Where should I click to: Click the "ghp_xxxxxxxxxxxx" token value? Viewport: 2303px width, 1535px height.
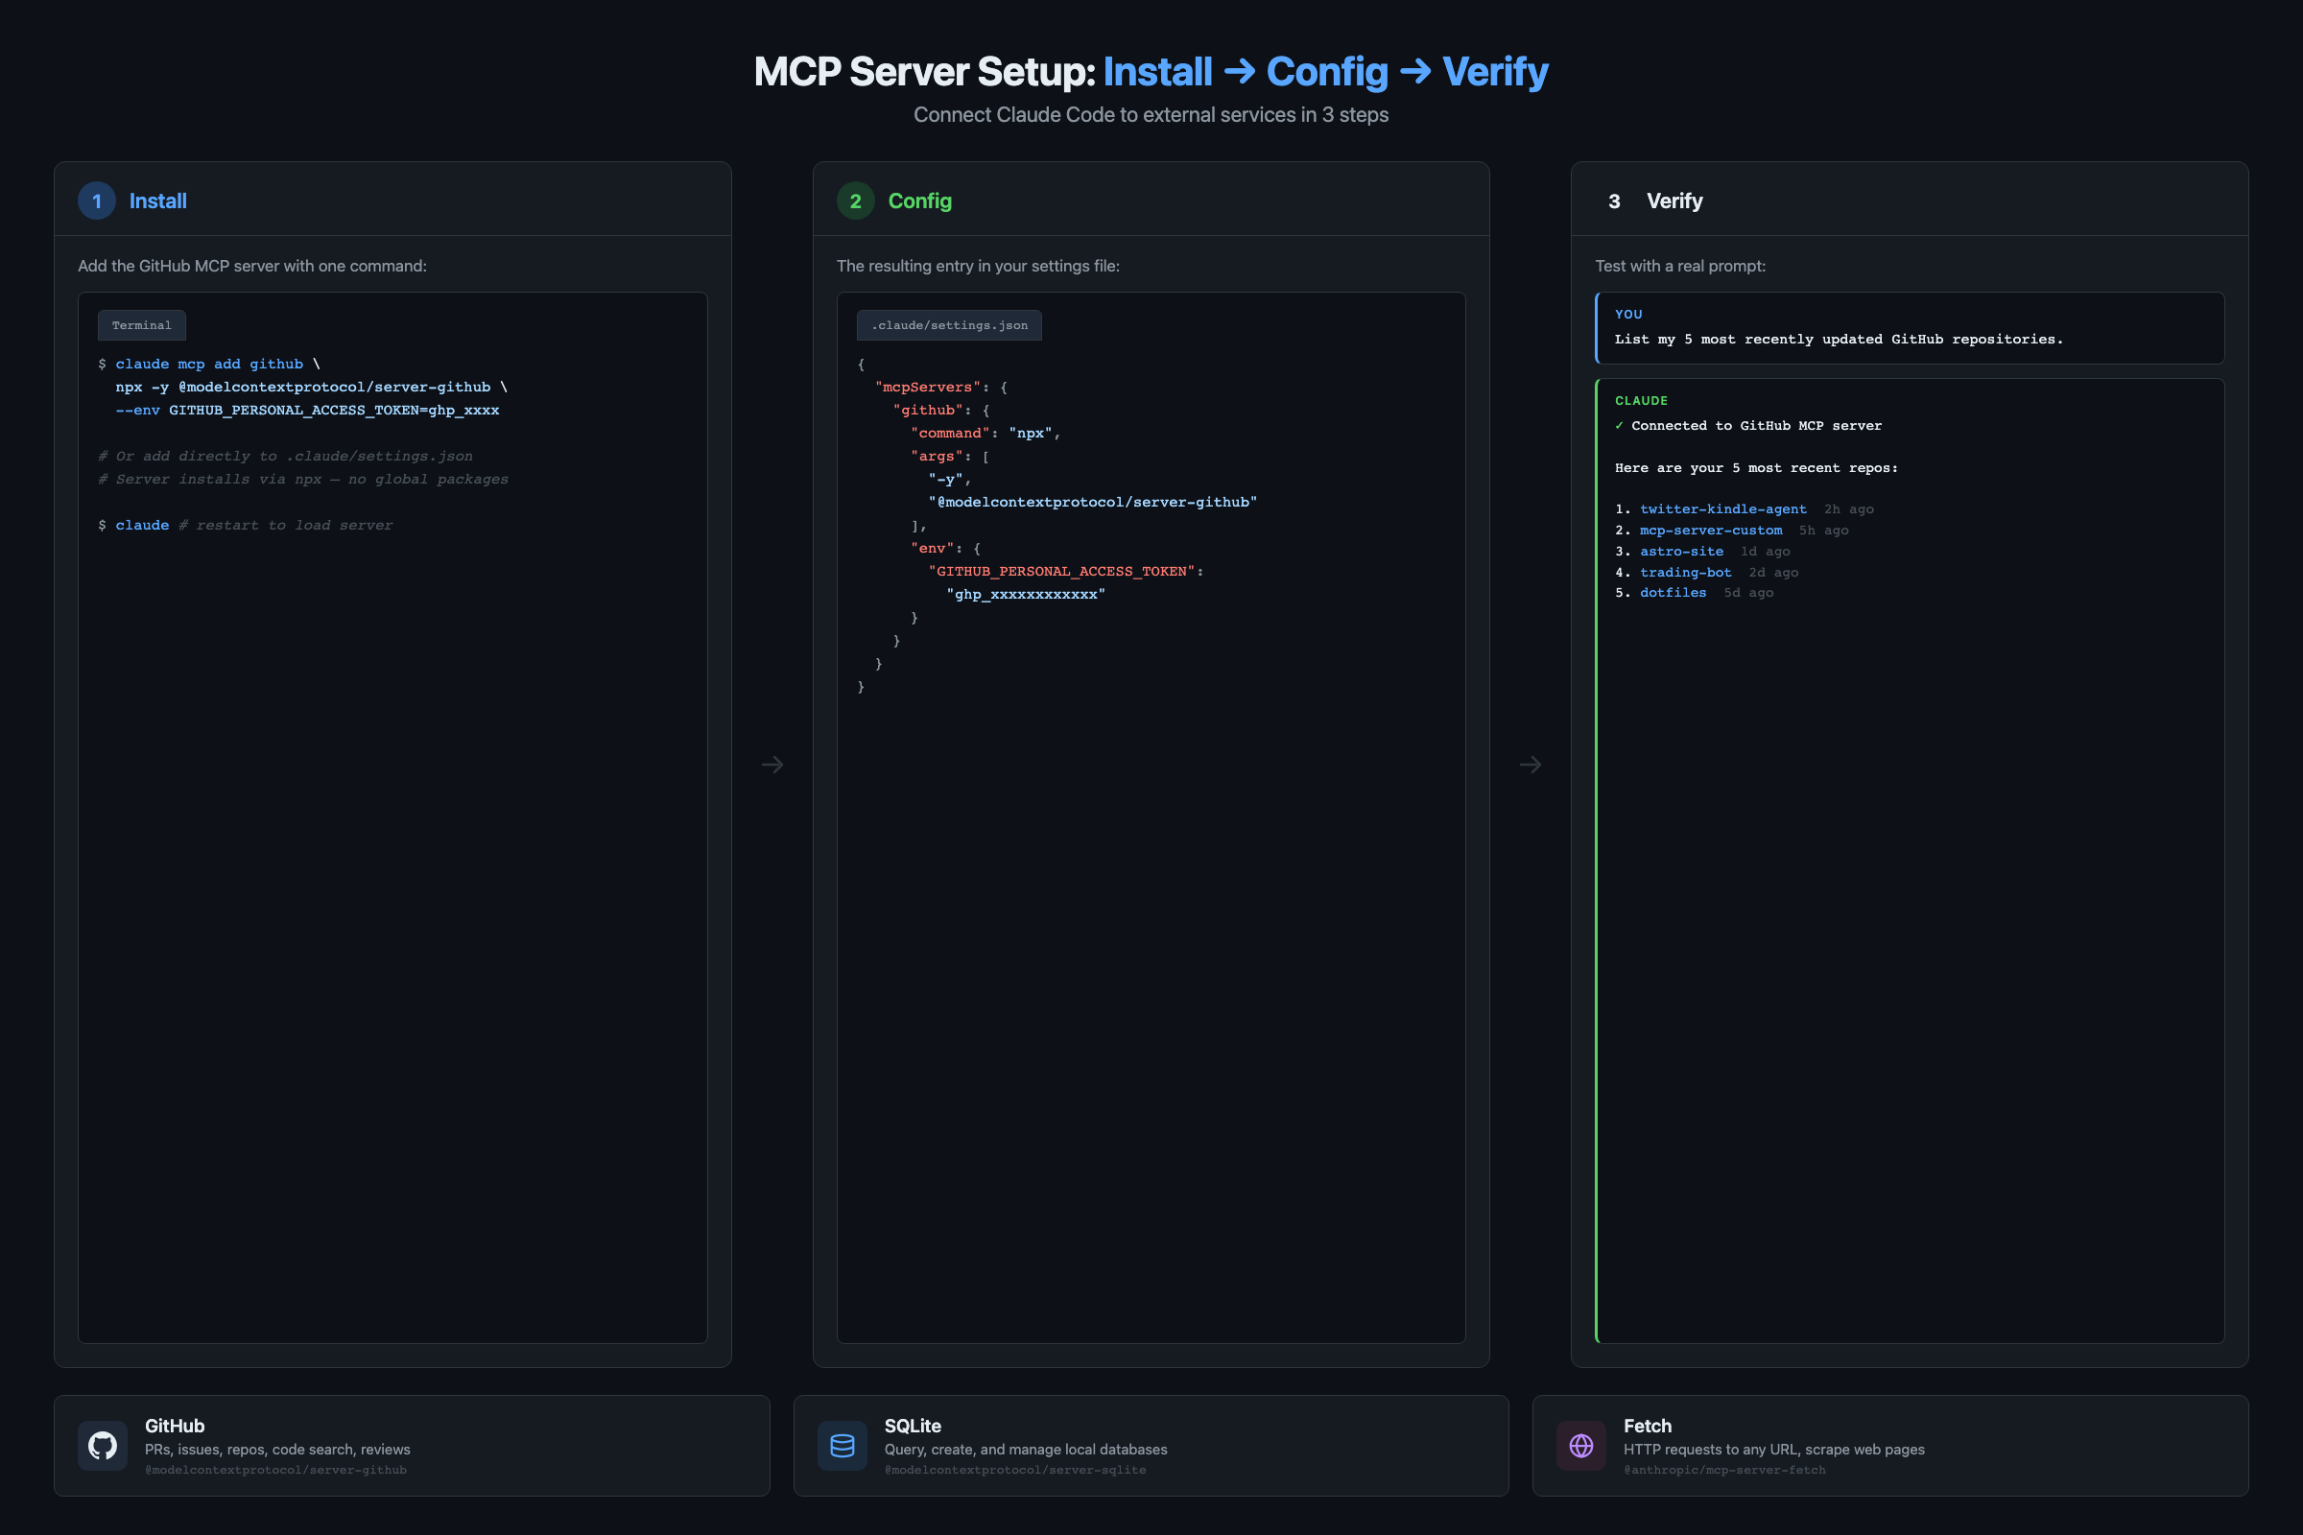pyautogui.click(x=1025, y=595)
